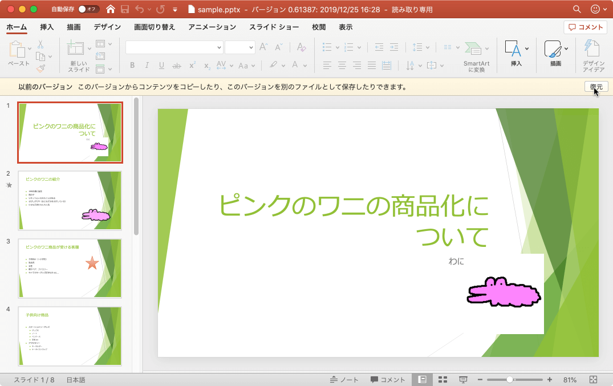Click the Bold B icon
Screen dimensions: 613x386
132,66
